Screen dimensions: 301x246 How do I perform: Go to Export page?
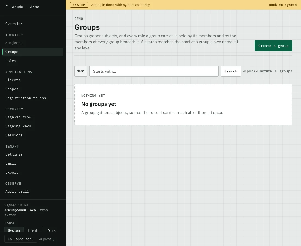click(x=33, y=172)
